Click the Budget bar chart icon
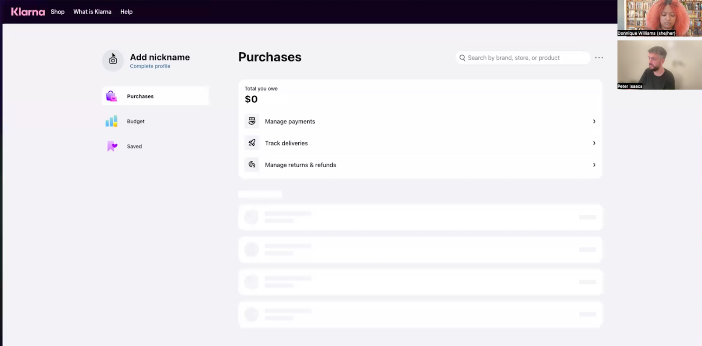Screen dimensions: 702x346 coord(111,121)
